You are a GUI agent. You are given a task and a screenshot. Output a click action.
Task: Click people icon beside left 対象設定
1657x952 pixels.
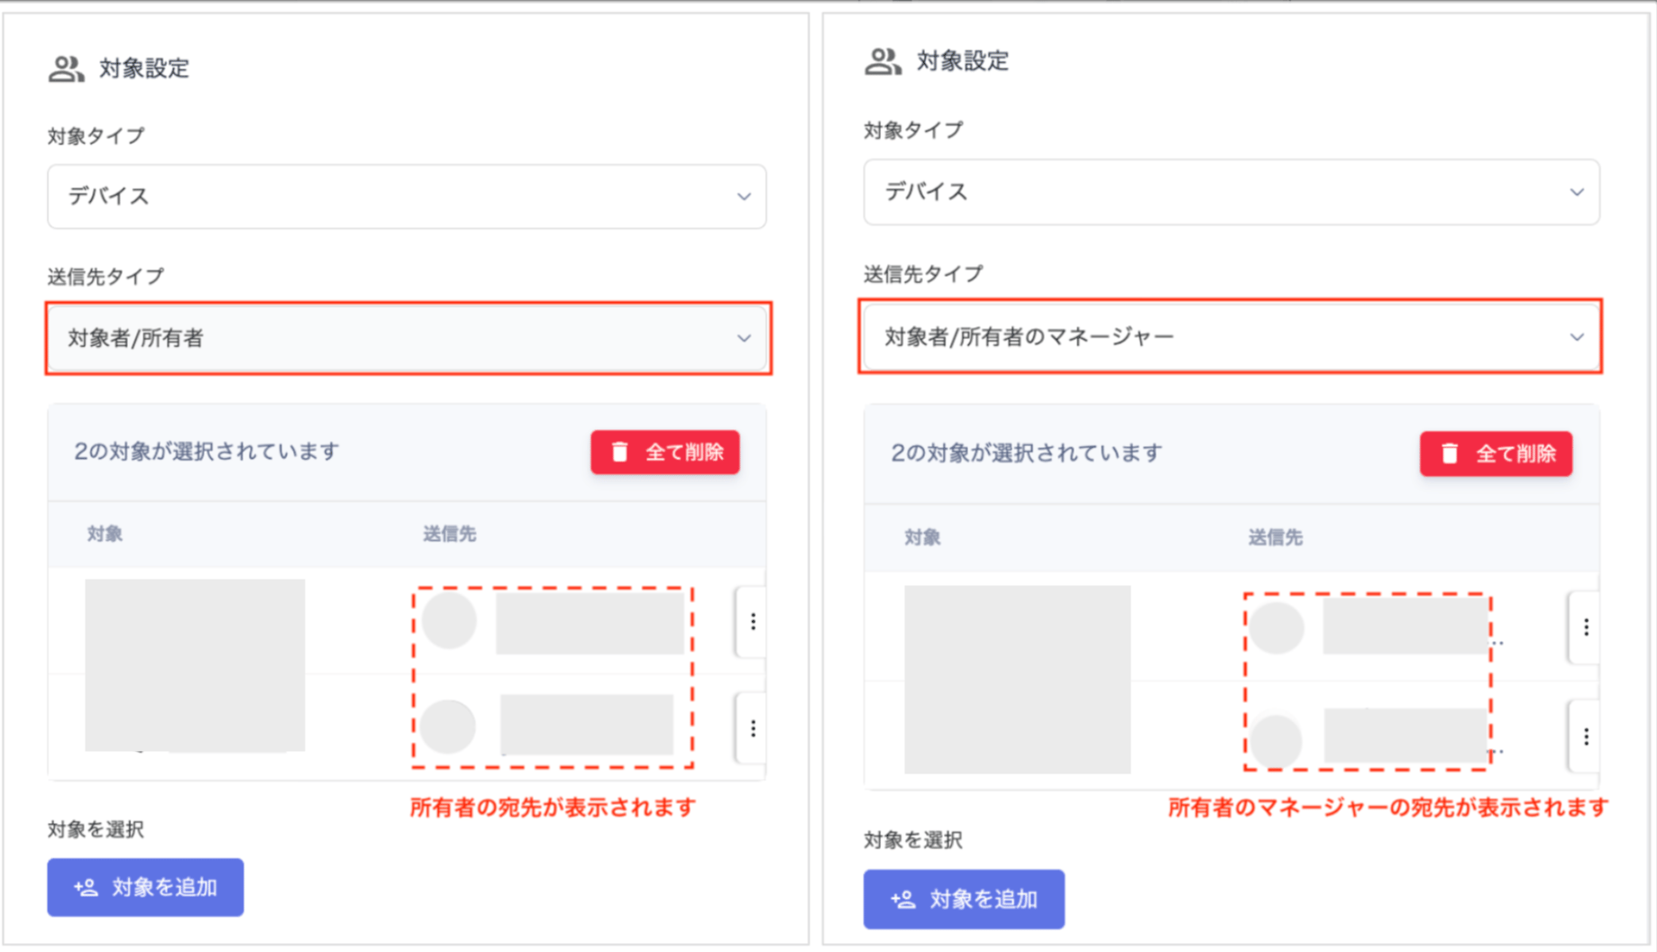(x=66, y=69)
